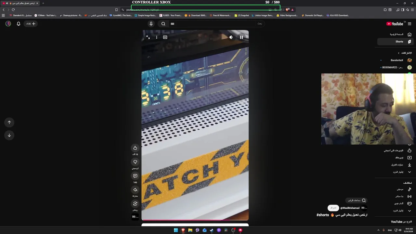Open the Remix option for this Short

point(135,204)
